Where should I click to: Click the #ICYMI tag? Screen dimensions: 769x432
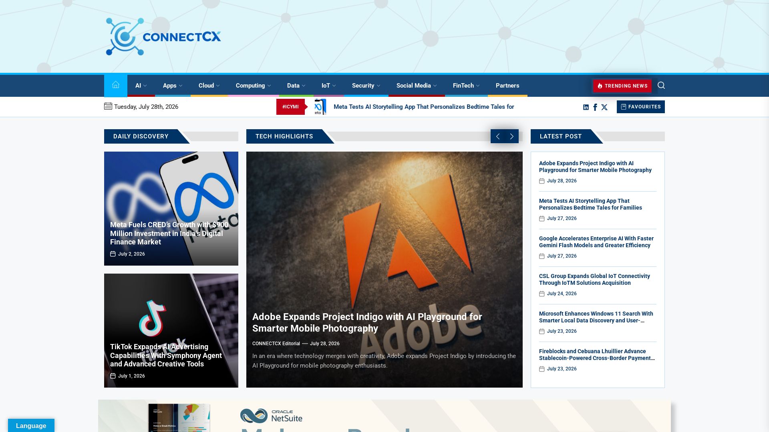click(290, 107)
